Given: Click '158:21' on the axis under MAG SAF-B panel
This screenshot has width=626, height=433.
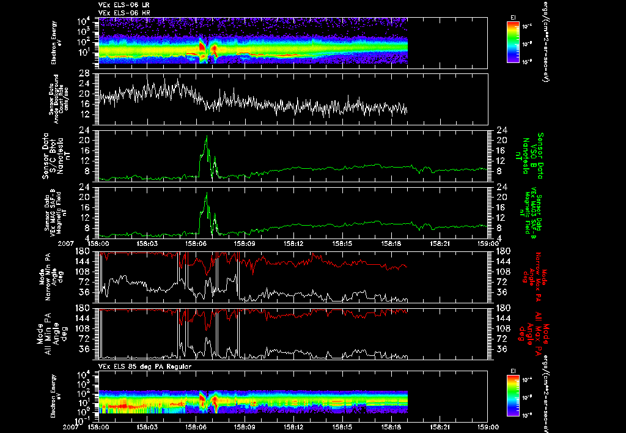Looking at the screenshot, I should [x=440, y=243].
